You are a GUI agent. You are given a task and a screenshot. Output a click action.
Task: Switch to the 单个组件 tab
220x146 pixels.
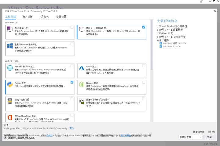(28, 17)
